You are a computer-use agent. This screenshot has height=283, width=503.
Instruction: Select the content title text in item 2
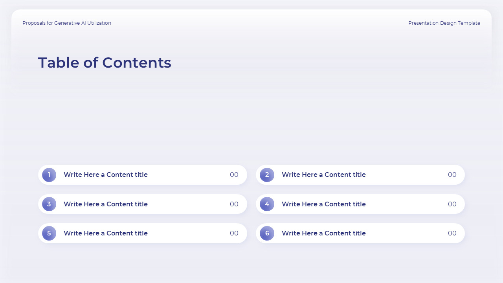coord(323,175)
